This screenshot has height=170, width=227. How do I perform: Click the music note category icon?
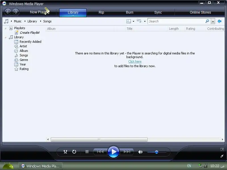coord(6,21)
